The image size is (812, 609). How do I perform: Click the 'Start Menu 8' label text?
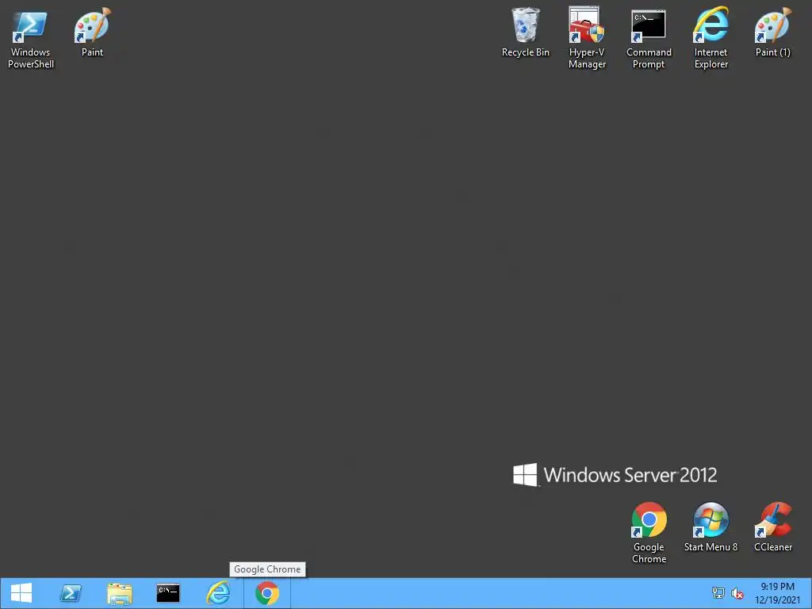click(710, 547)
